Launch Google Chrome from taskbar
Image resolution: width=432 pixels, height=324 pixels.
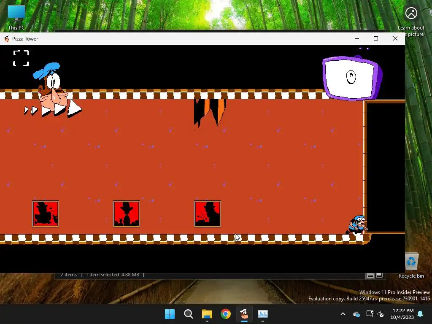click(x=226, y=314)
